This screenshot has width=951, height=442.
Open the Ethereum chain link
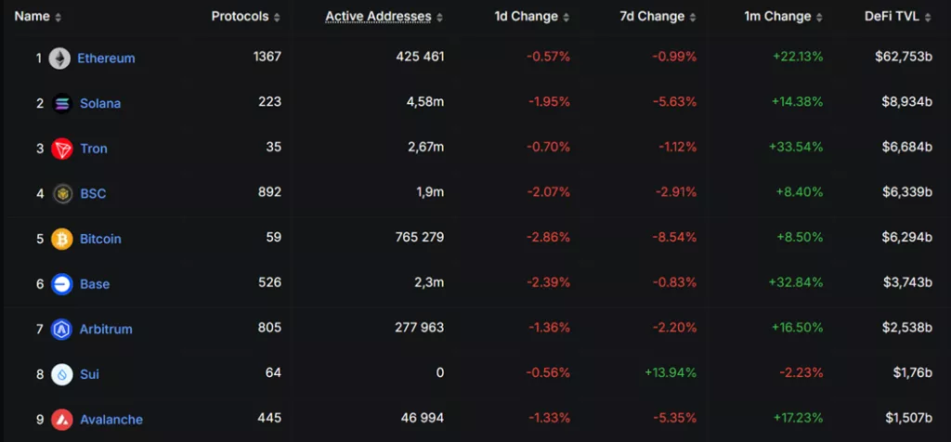pos(106,58)
